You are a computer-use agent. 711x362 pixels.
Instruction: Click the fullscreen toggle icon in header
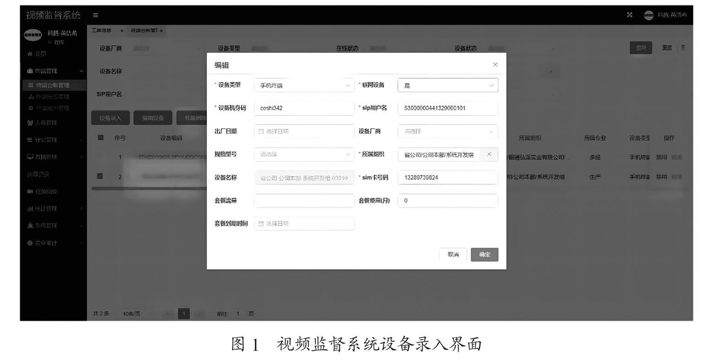(x=630, y=15)
